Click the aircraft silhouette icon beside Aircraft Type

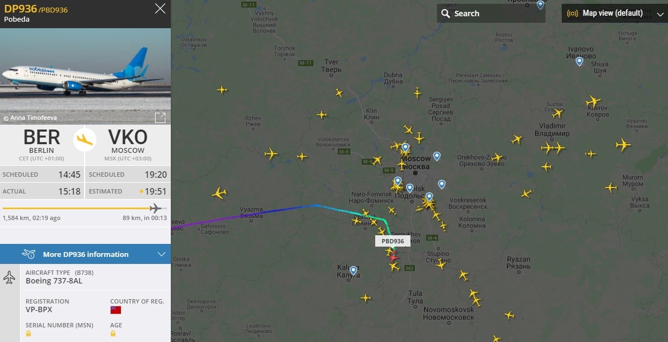[x=9, y=277]
